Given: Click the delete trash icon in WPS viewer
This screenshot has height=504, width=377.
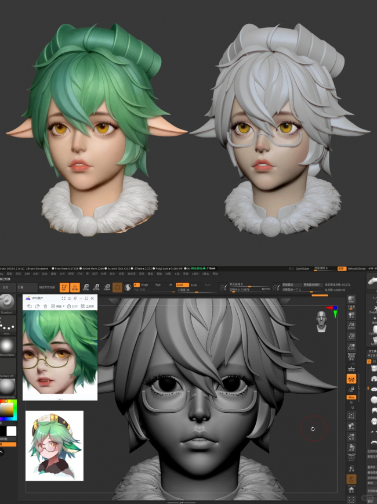Looking at the screenshot, I should [45, 306].
